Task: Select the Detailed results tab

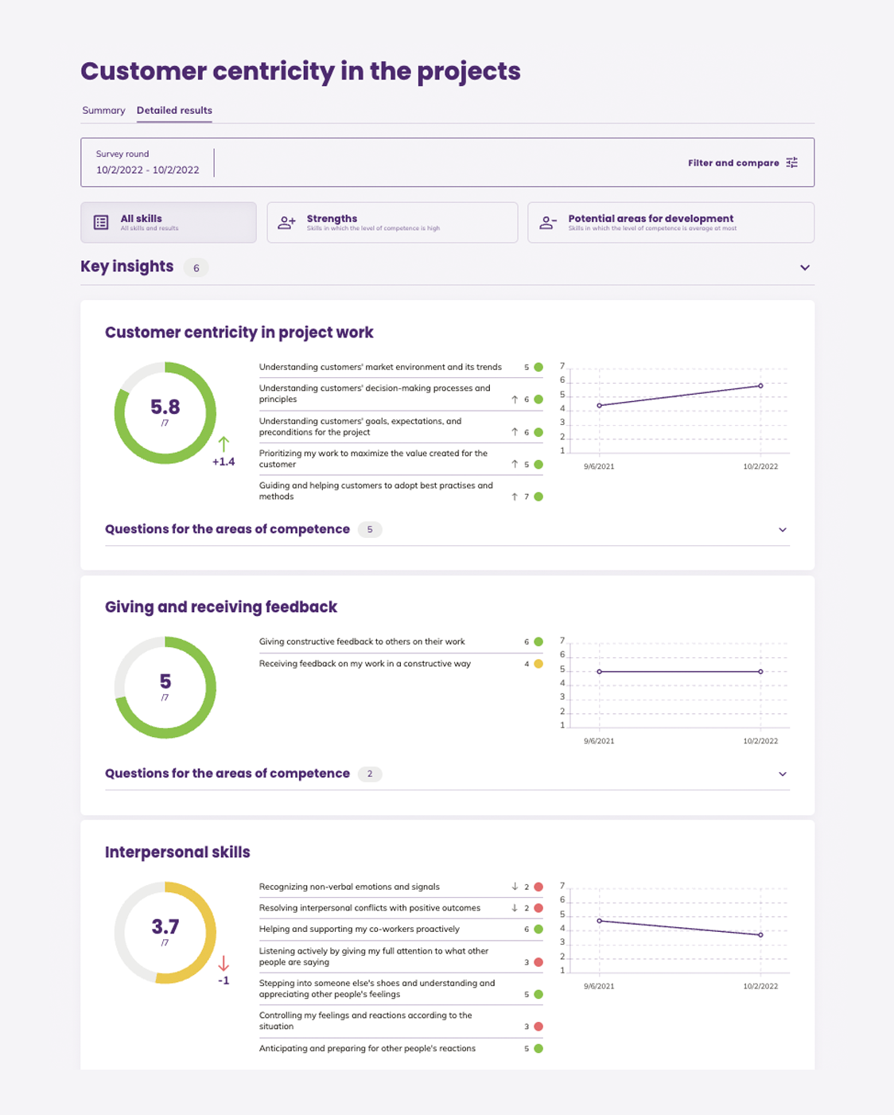Action: 174,111
